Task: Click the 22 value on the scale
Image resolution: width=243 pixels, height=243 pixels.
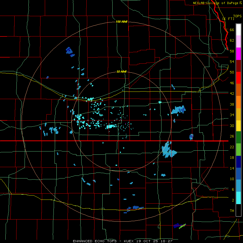Action: point(232,147)
